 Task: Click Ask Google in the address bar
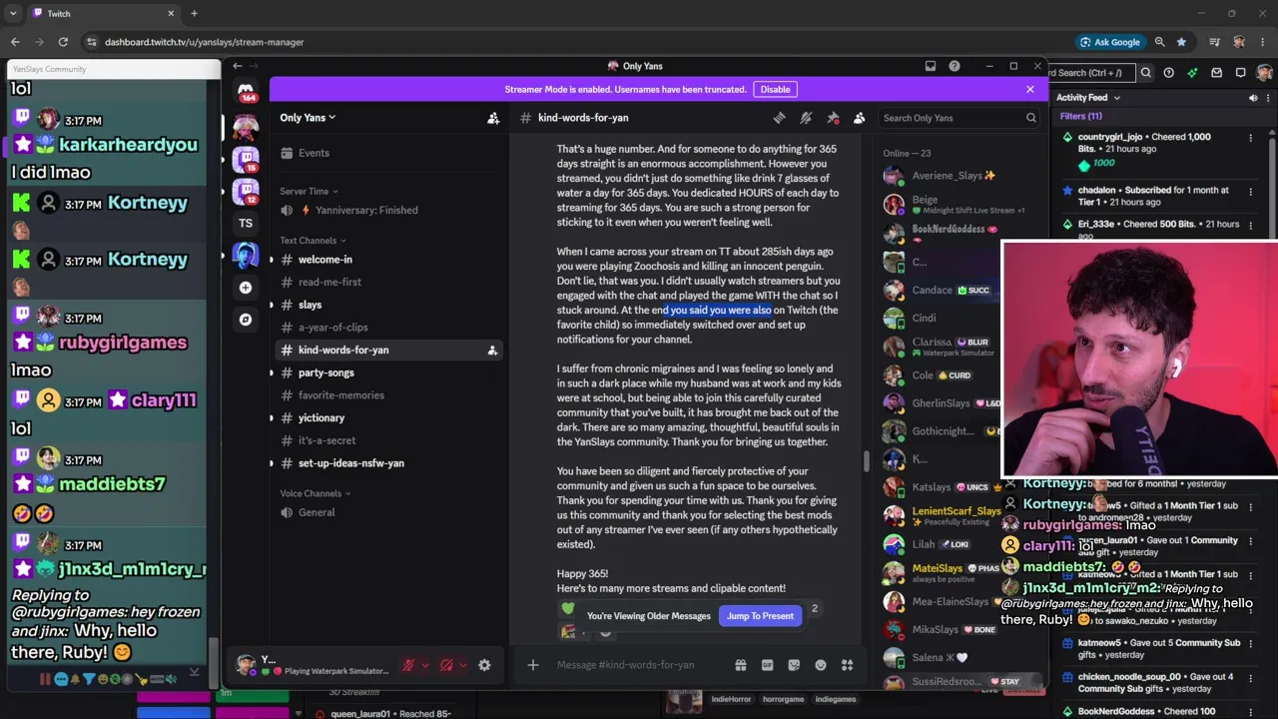tap(1109, 42)
